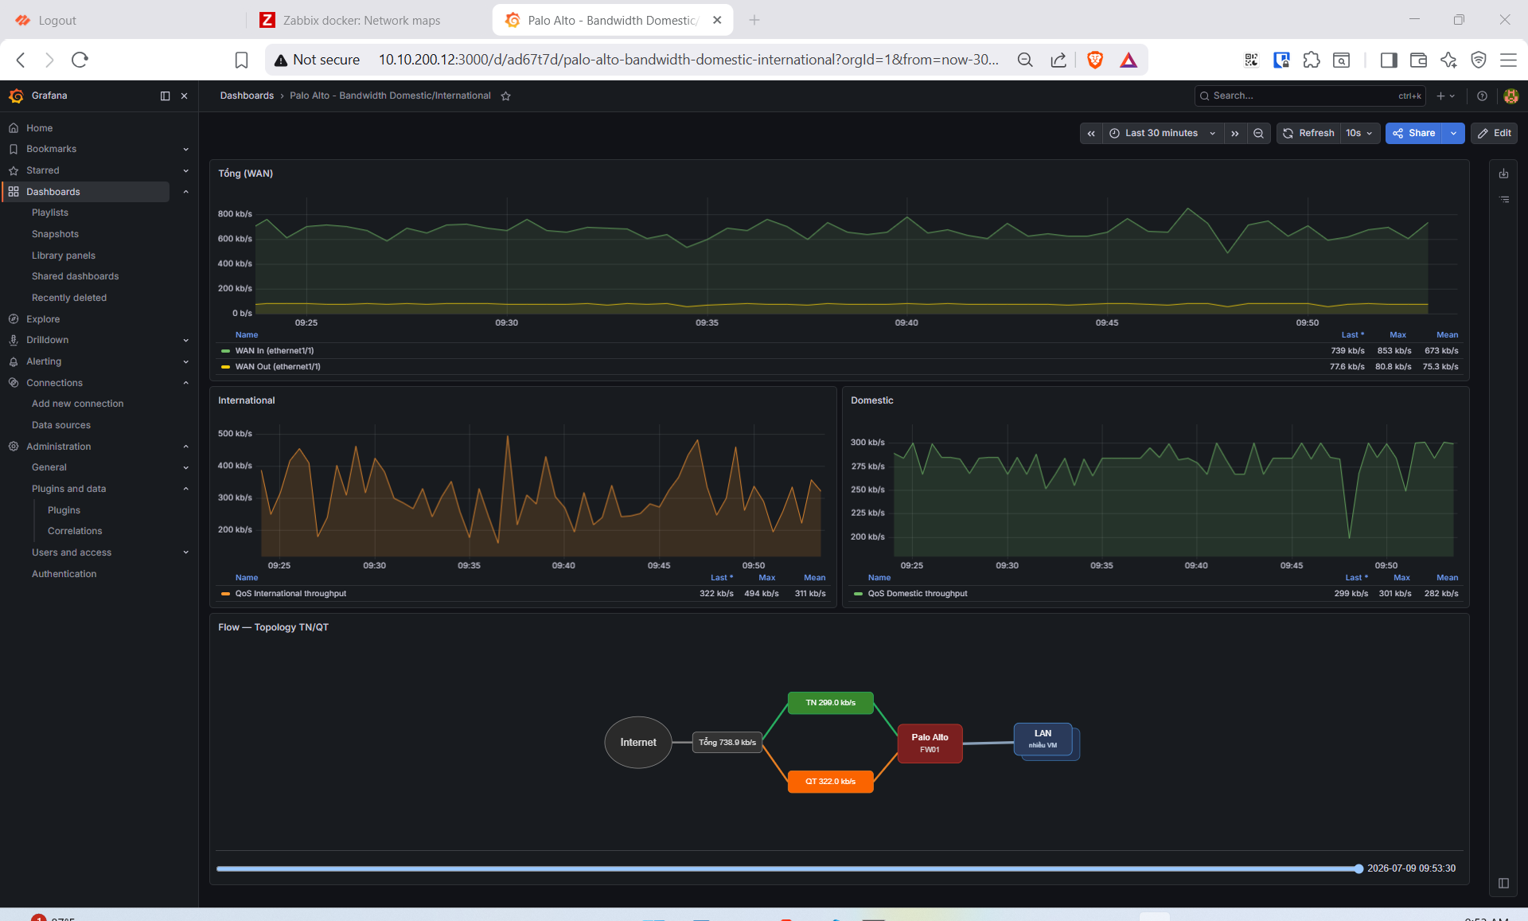This screenshot has height=921, width=1528.
Task: Click the Dashboards breadcrumb link
Action: point(247,96)
